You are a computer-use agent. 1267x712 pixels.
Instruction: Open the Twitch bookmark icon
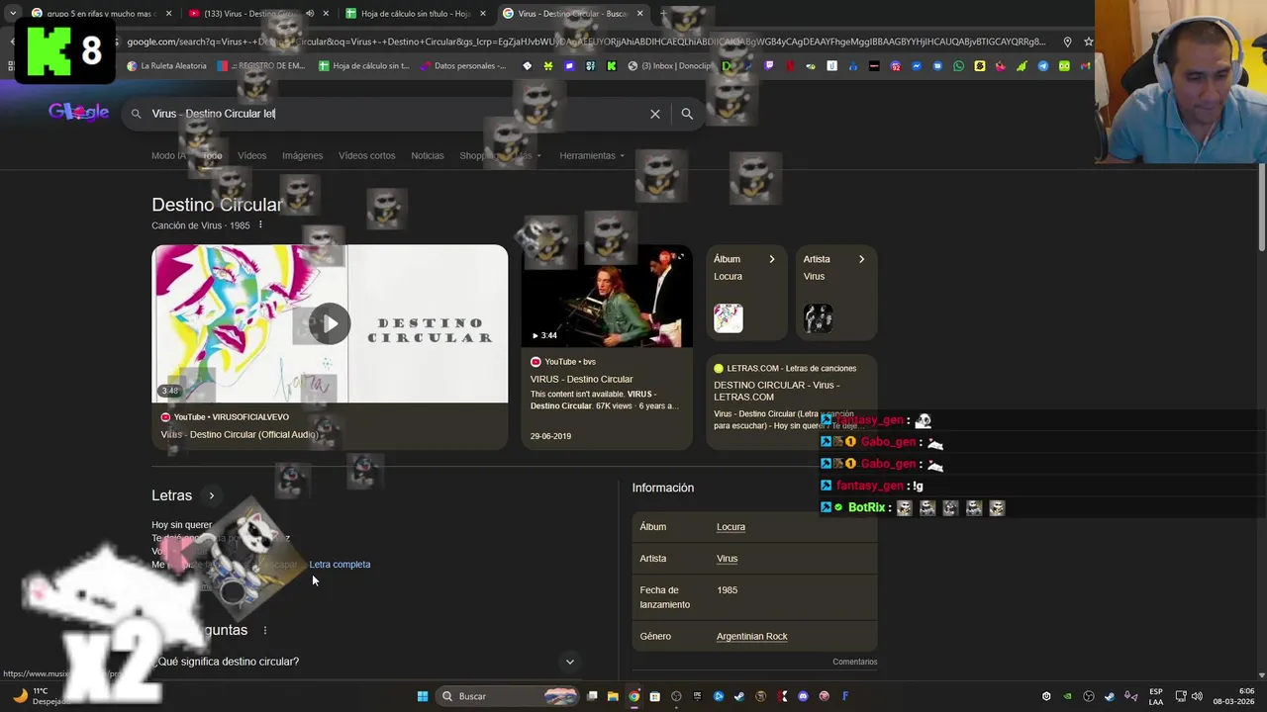[770, 66]
